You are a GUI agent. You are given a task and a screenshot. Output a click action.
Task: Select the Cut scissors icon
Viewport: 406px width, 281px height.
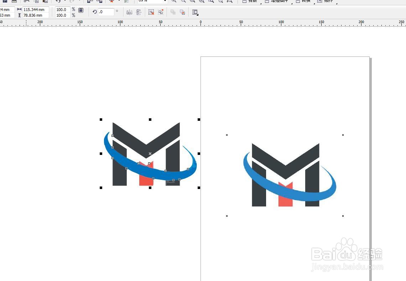(x=26, y=1)
